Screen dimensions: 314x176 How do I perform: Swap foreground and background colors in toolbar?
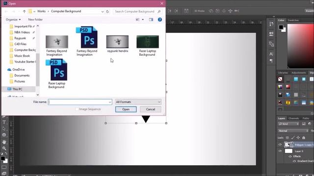[x=6, y=154]
